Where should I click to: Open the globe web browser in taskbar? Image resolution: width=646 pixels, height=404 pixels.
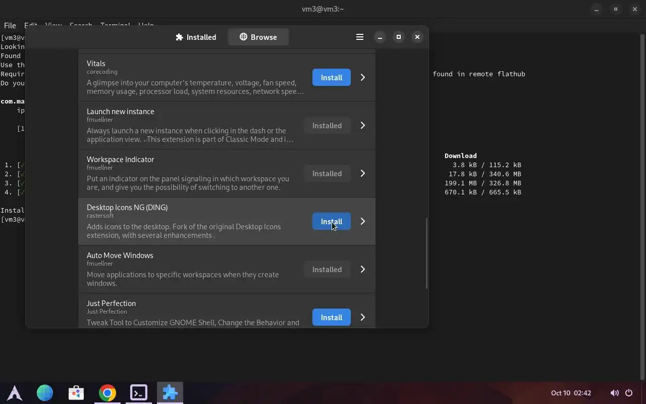tap(45, 392)
